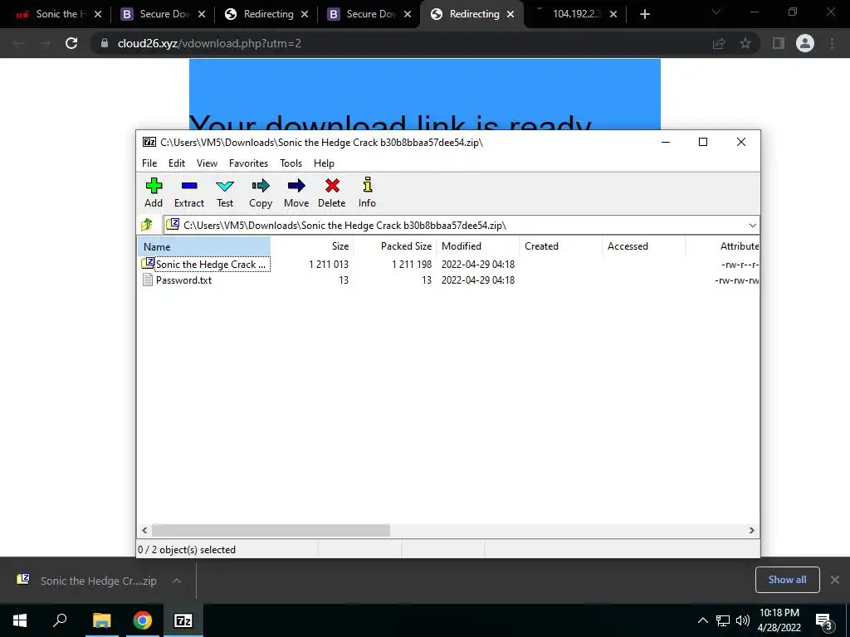Sort by Accessed column header
Viewport: 850px width, 637px height.
(643, 246)
